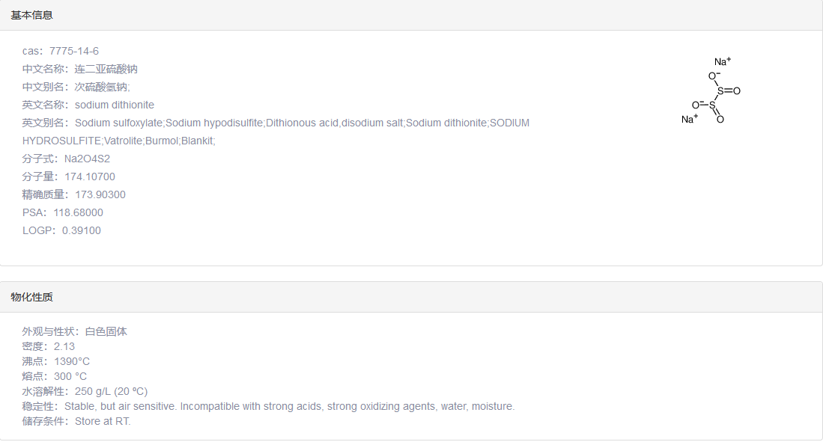Click the 物化性质 panel header
This screenshot has width=823, height=442.
(x=31, y=297)
